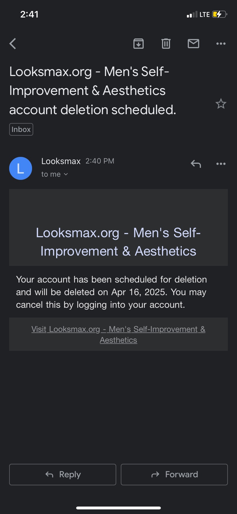Star this email
237x514 pixels.
pyautogui.click(x=221, y=104)
